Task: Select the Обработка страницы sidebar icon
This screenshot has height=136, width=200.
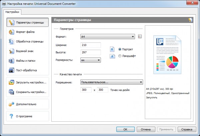Action: pos(11,42)
